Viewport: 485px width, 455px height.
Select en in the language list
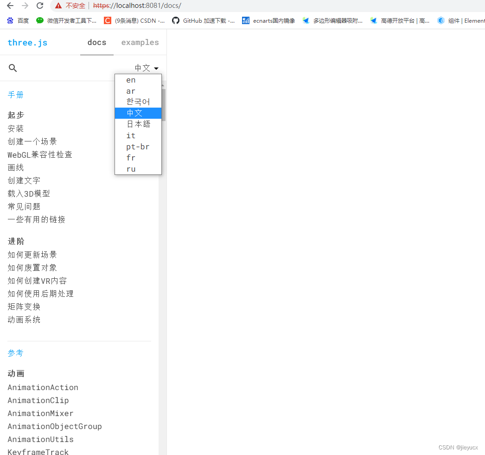pyautogui.click(x=138, y=80)
